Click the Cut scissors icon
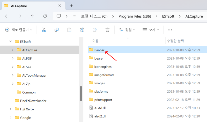Image resolution: width=207 pixels, height=122 pixels. [x=44, y=30]
